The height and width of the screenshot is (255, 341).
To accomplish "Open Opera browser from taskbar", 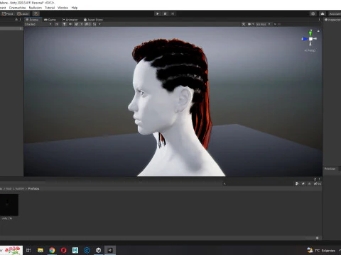I will pyautogui.click(x=64, y=250).
